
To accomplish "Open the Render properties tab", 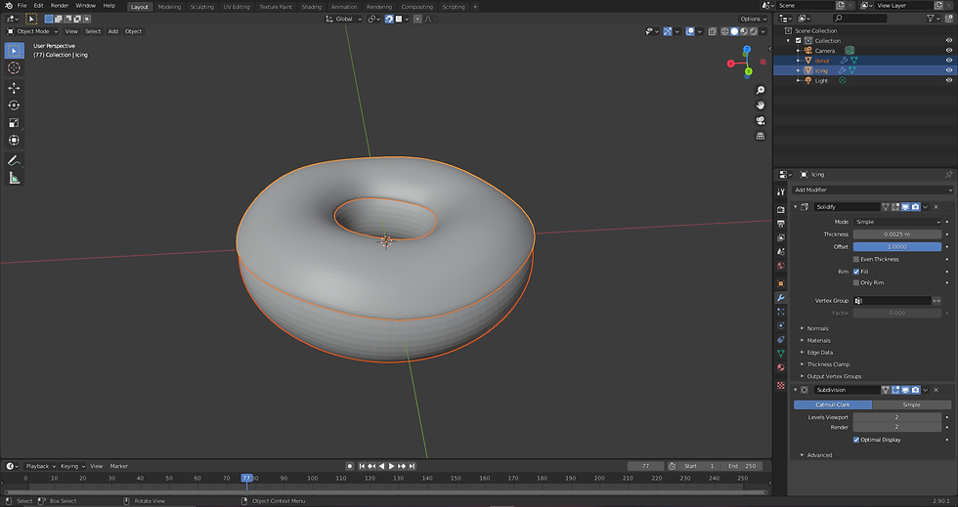I will click(780, 209).
